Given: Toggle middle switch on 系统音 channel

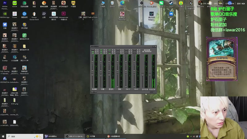Looking at the screenshot, I should [93, 52].
